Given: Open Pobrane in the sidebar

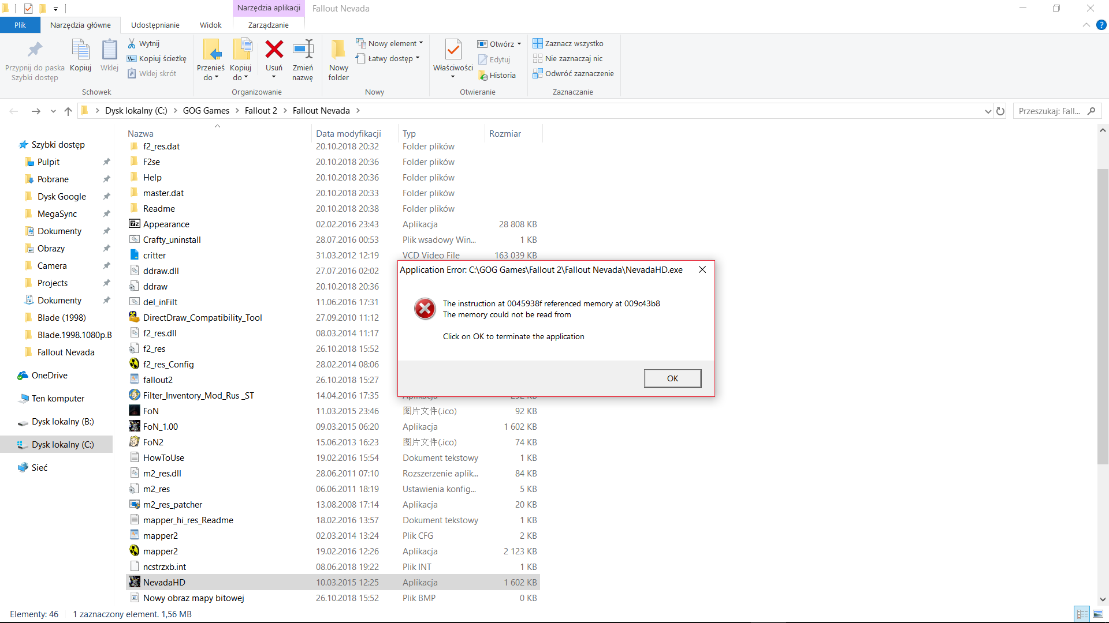Looking at the screenshot, I should [53, 179].
